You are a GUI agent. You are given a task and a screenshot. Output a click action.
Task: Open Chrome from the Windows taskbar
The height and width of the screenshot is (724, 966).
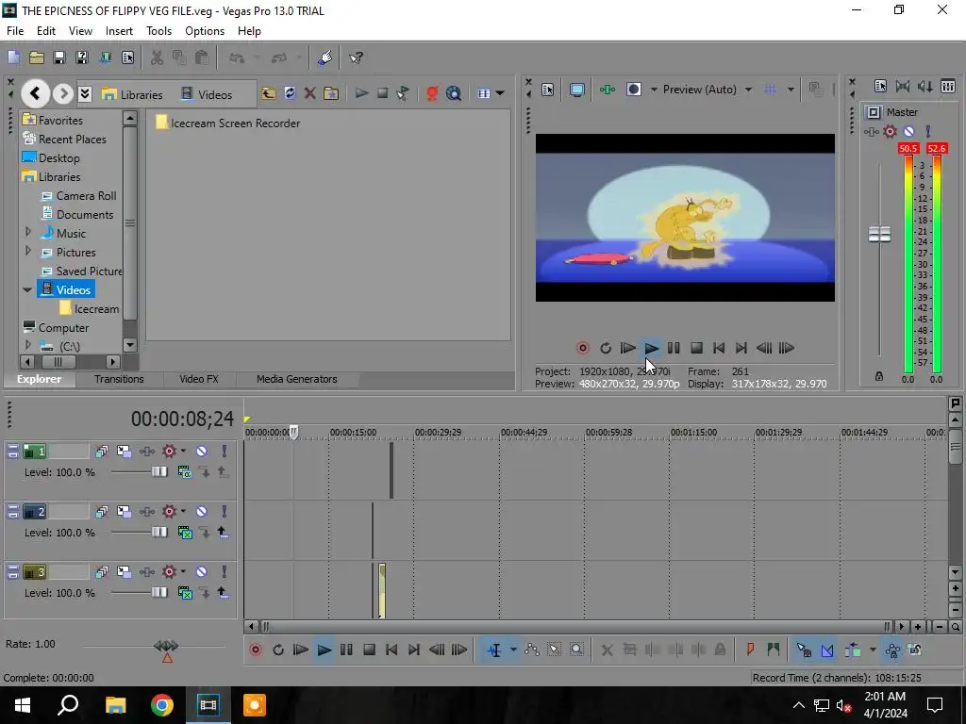pyautogui.click(x=161, y=705)
